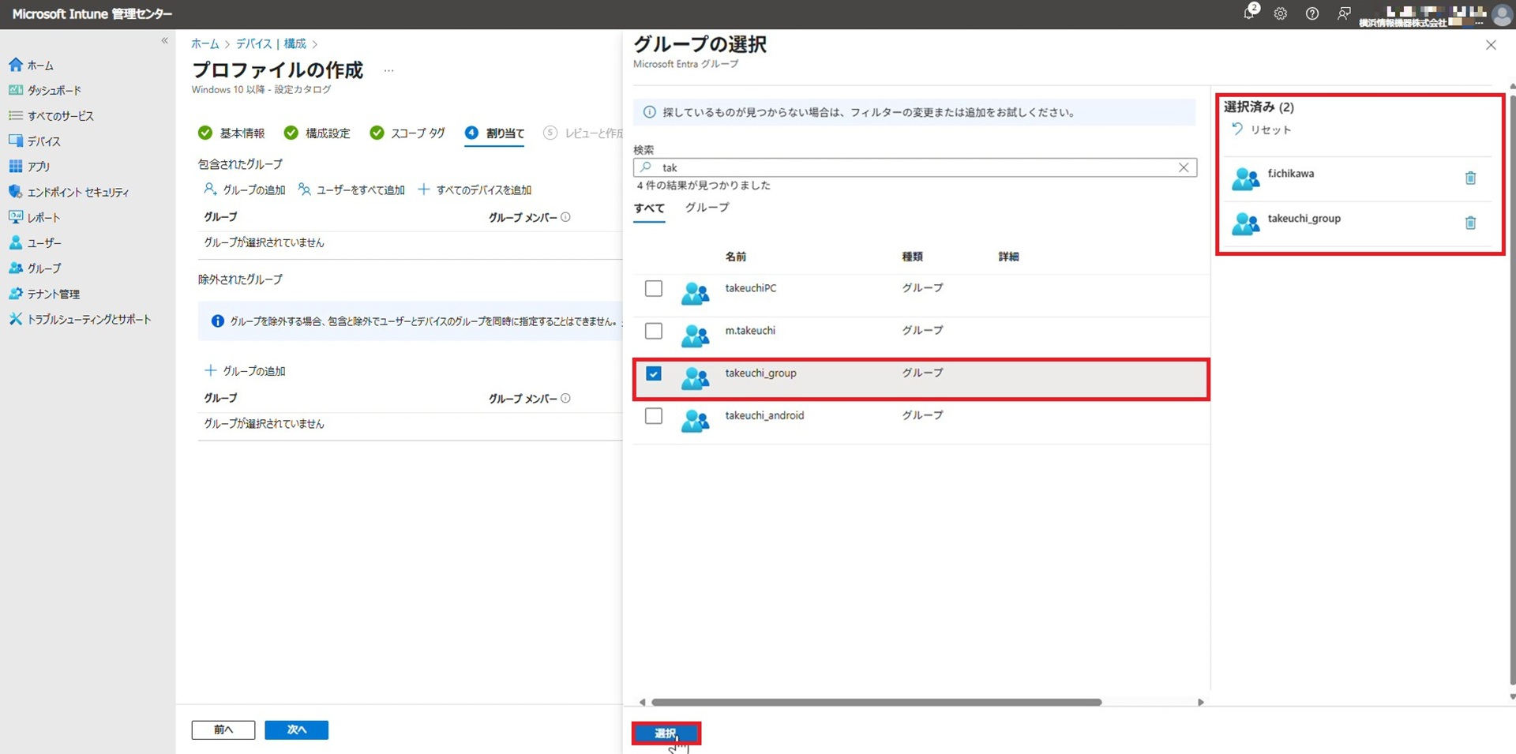The width and height of the screenshot is (1516, 754).
Task: Click info icon beside グループ メンバー header
Action: 565,217
